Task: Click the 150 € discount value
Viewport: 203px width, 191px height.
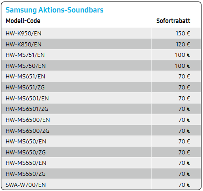Action: [183, 33]
